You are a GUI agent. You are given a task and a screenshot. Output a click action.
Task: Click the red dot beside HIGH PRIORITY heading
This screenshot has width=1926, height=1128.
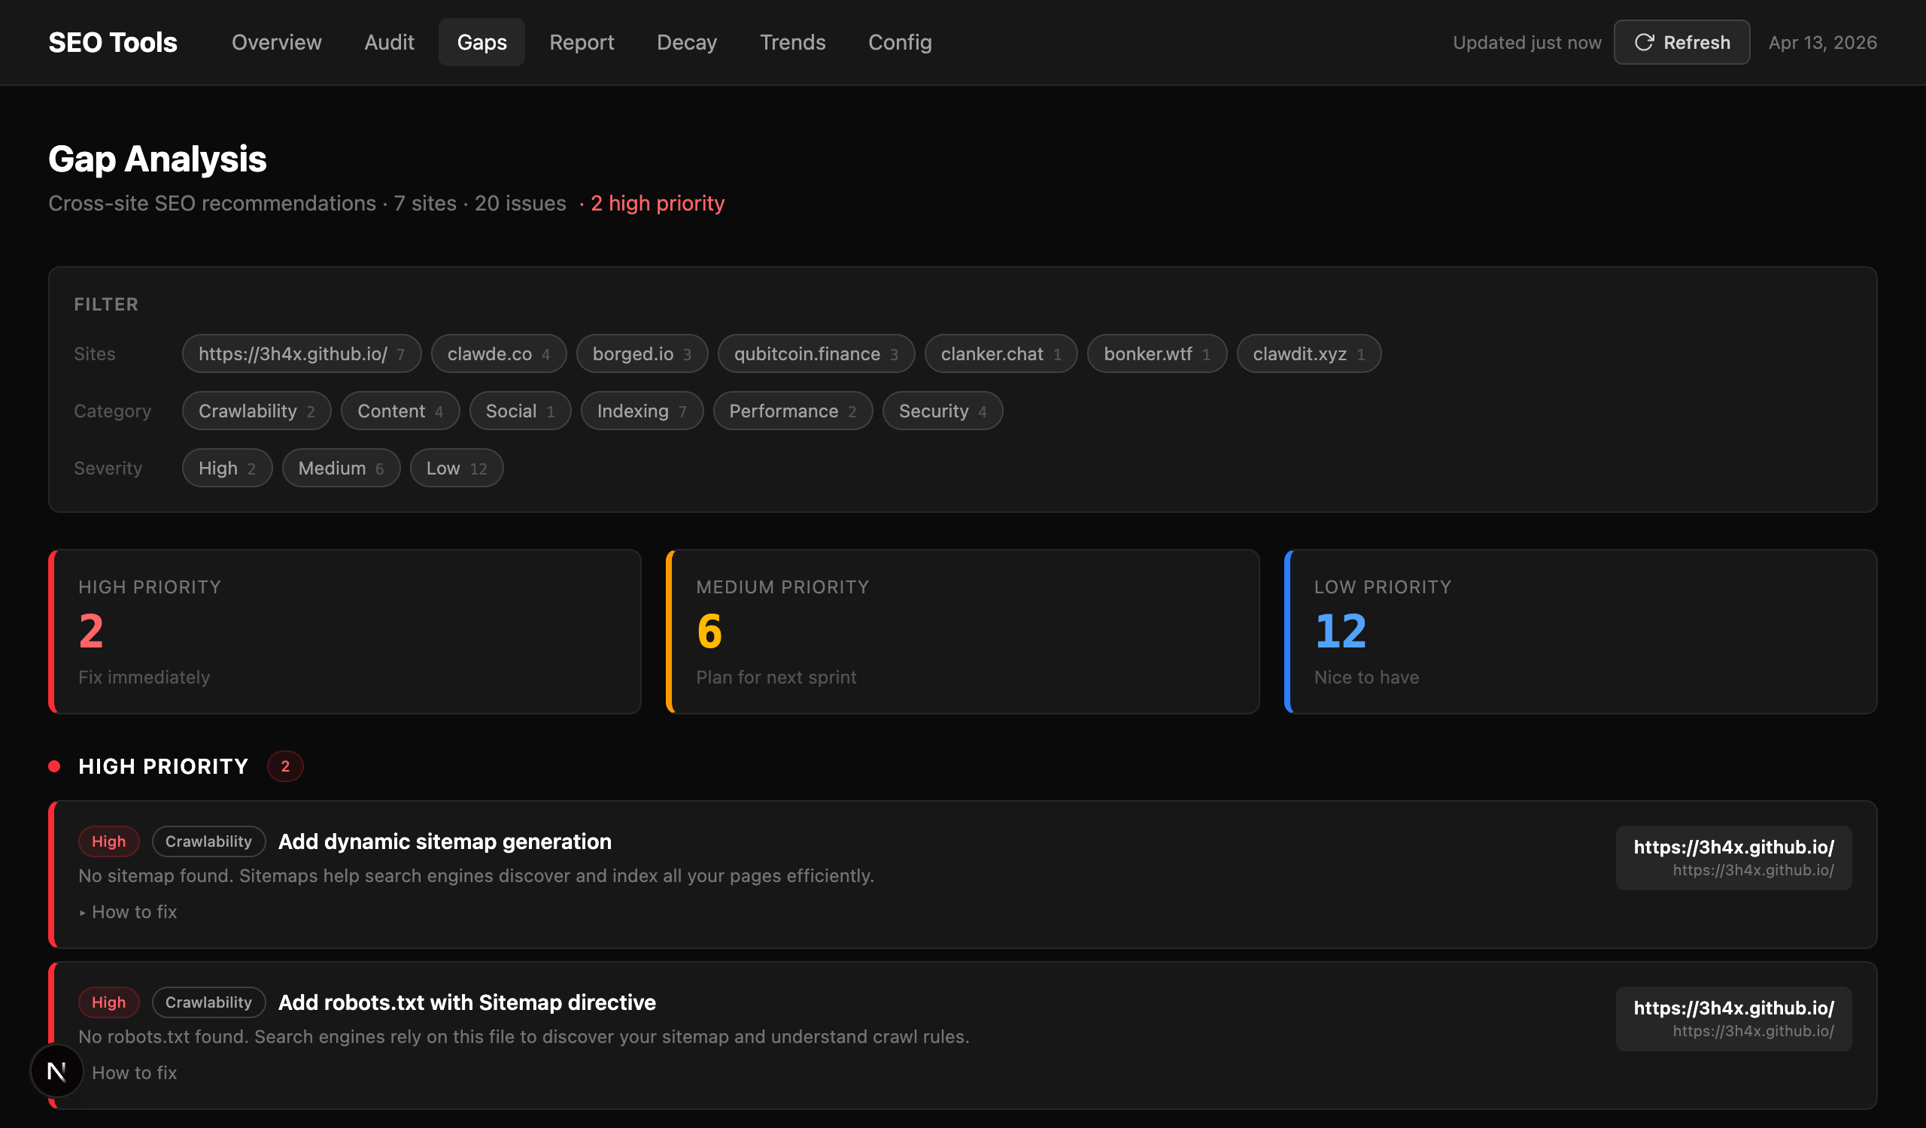(x=54, y=766)
